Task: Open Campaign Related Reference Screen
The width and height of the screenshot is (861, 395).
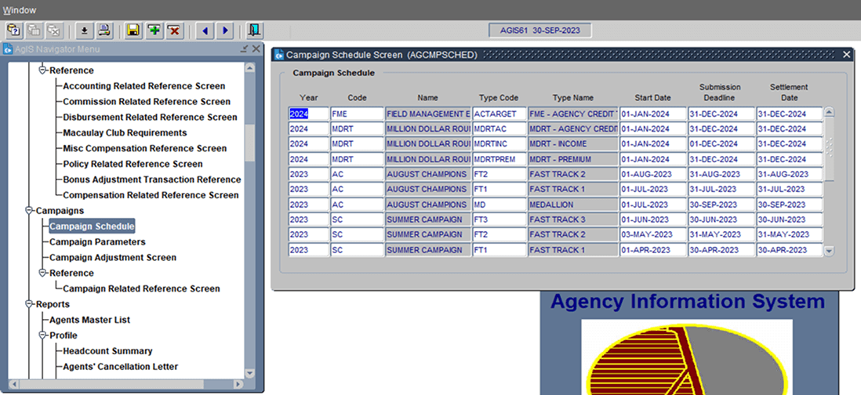Action: click(x=141, y=288)
